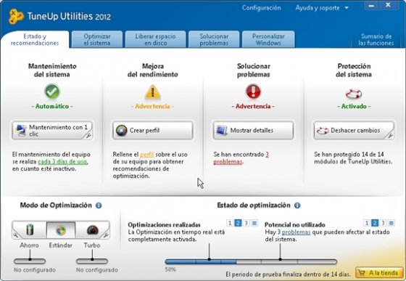Open Sumario de las funciones

(376, 40)
